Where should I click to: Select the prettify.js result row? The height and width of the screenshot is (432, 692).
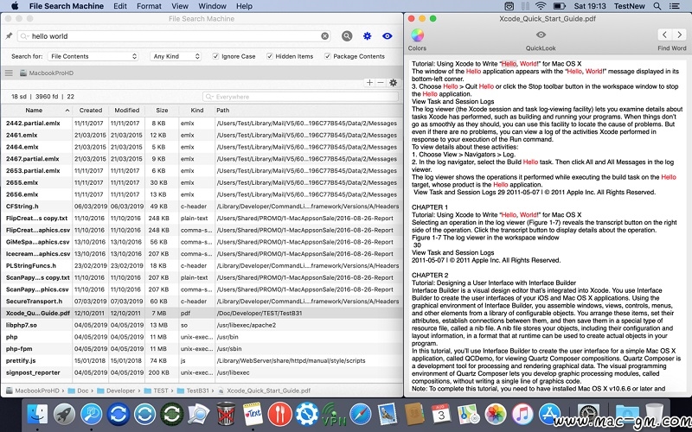(202, 360)
